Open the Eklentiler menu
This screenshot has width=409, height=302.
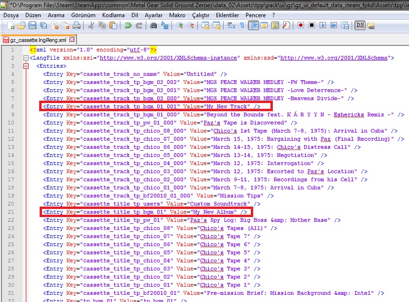227,15
